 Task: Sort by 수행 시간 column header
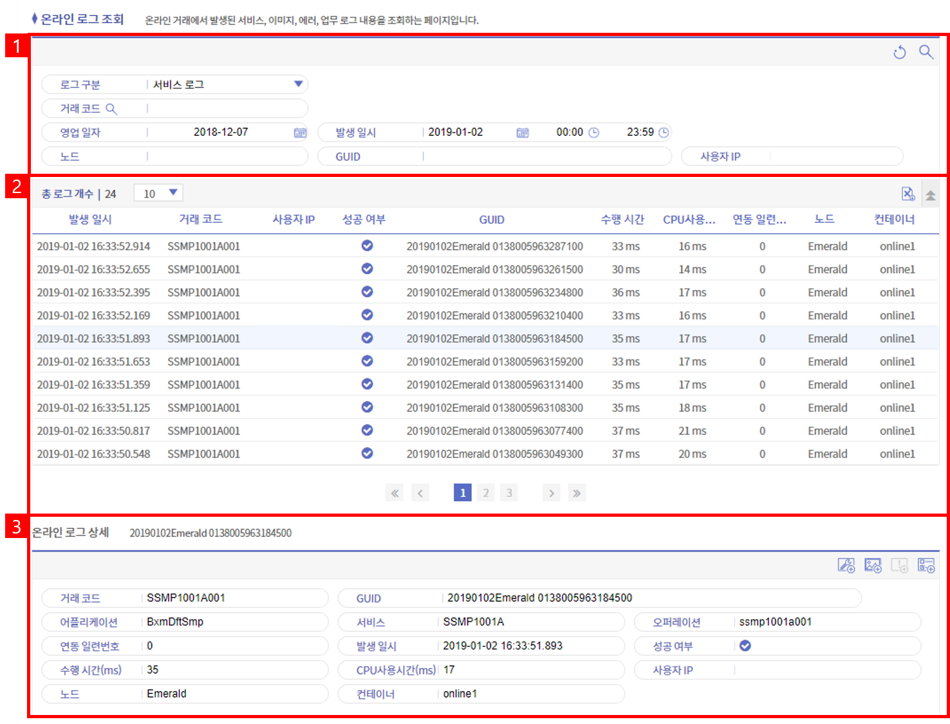622,219
